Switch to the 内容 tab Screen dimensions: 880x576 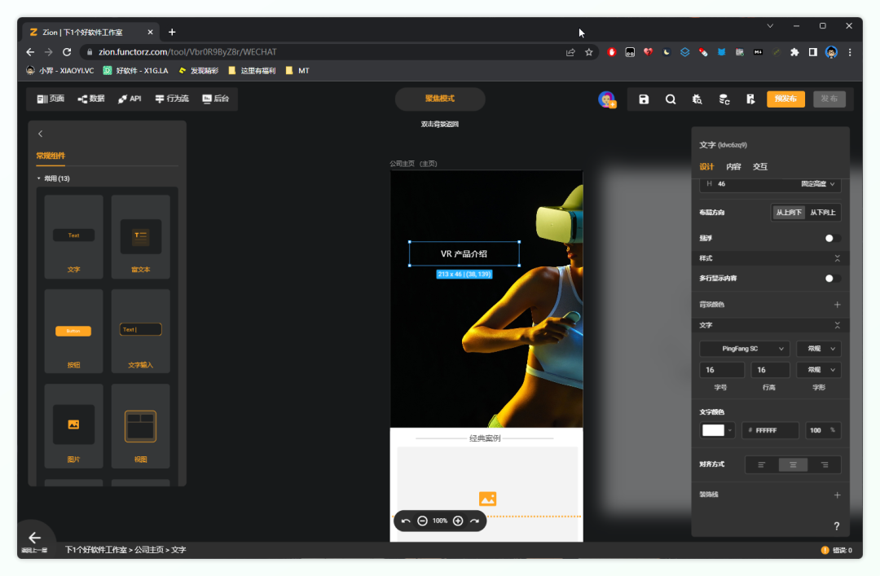(x=733, y=166)
